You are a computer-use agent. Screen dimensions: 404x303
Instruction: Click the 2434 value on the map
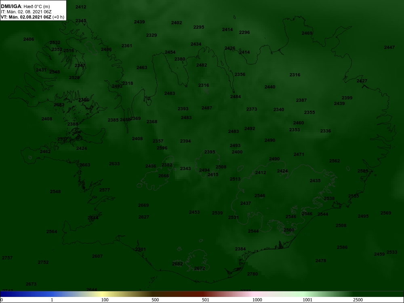tap(196, 44)
